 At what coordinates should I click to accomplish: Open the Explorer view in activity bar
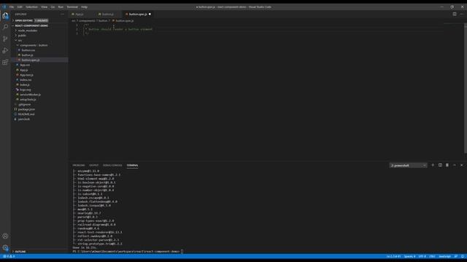pyautogui.click(x=5, y=16)
